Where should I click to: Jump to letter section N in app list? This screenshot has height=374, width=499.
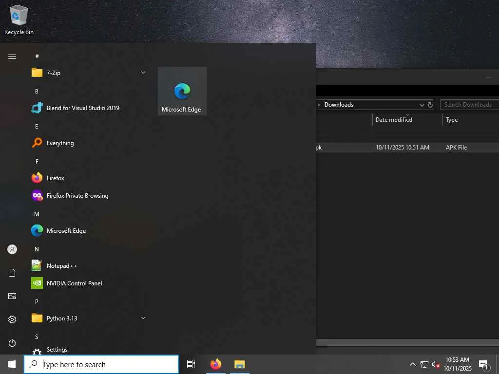pos(37,249)
